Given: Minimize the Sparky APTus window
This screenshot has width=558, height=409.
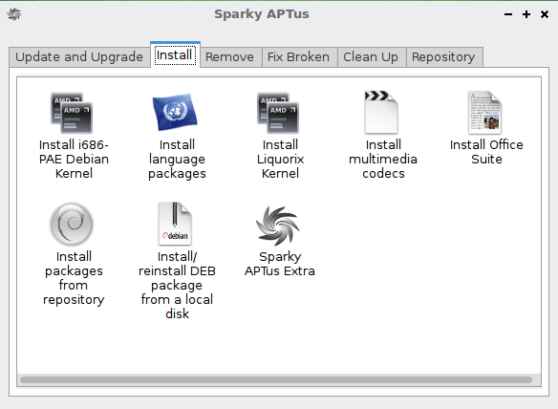Looking at the screenshot, I should pyautogui.click(x=508, y=14).
